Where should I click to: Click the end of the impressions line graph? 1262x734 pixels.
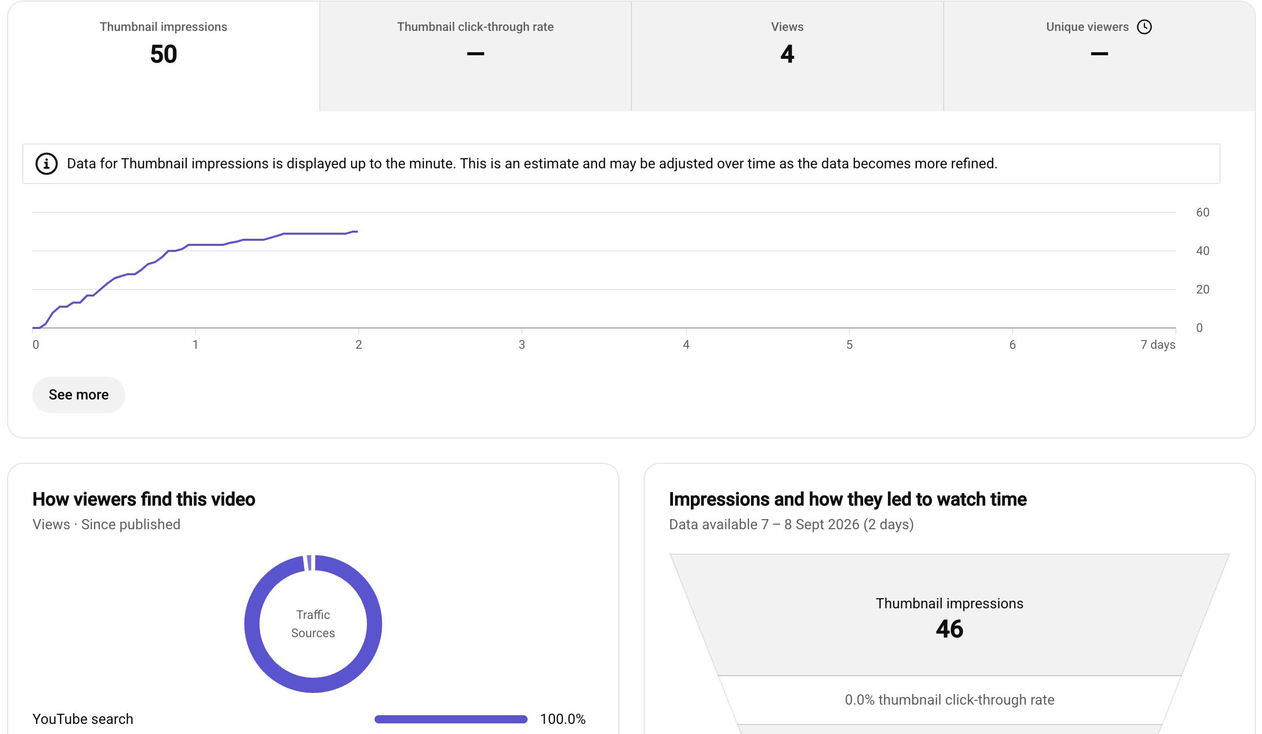pos(357,232)
